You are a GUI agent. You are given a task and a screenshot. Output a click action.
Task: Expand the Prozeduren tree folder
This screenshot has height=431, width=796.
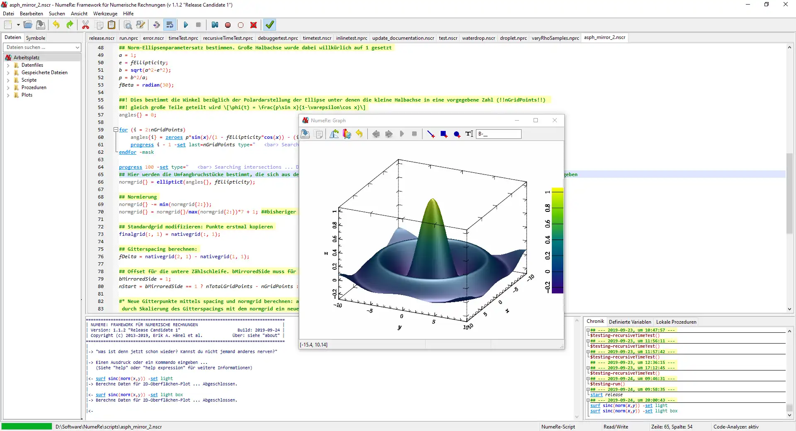tap(8, 87)
